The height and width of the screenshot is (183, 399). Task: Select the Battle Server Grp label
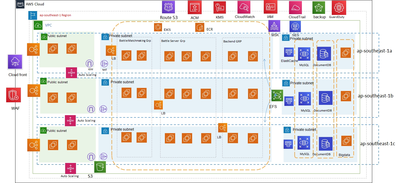173,41
